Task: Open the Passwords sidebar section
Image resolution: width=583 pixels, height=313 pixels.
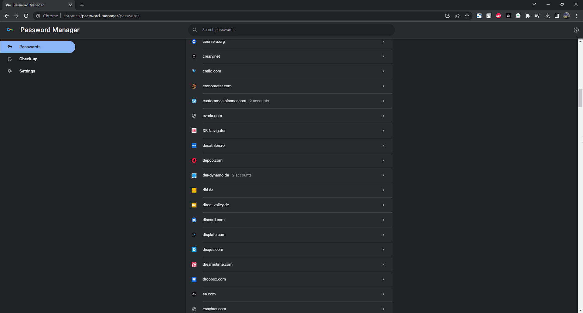Action: tap(38, 47)
